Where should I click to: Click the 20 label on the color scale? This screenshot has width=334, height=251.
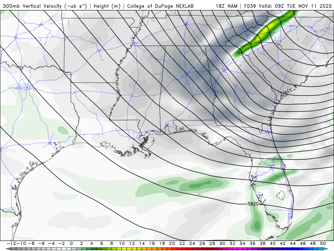click(172, 243)
